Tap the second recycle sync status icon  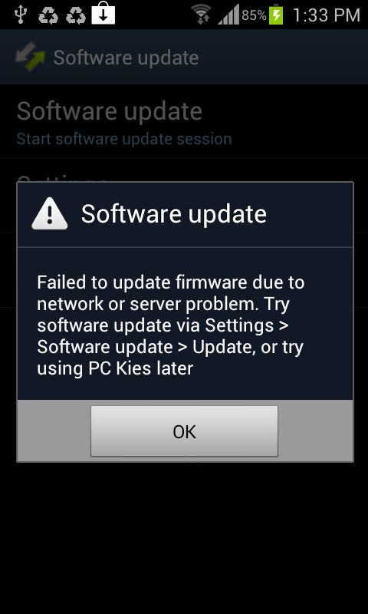(x=76, y=15)
